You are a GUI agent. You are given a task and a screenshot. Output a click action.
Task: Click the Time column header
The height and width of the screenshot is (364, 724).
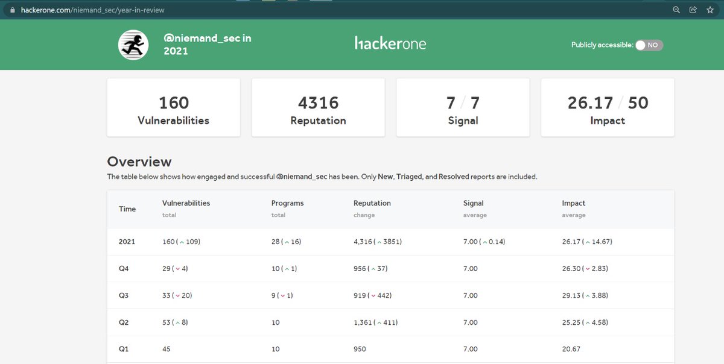[x=127, y=209]
